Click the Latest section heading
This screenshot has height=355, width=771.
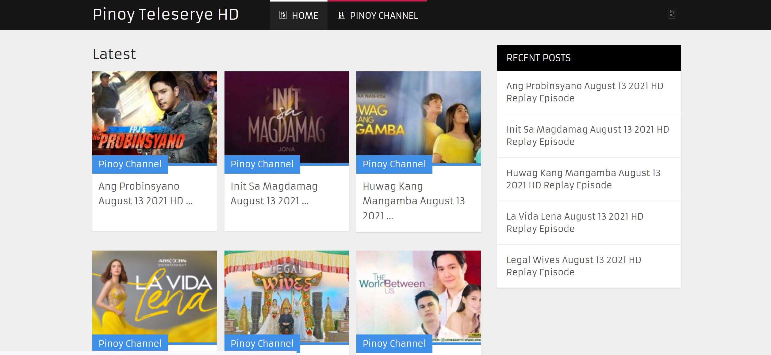point(114,54)
